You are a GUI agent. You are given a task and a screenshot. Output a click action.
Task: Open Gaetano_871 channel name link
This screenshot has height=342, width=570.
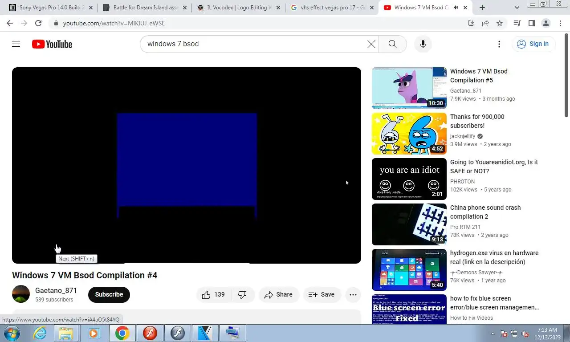(56, 290)
